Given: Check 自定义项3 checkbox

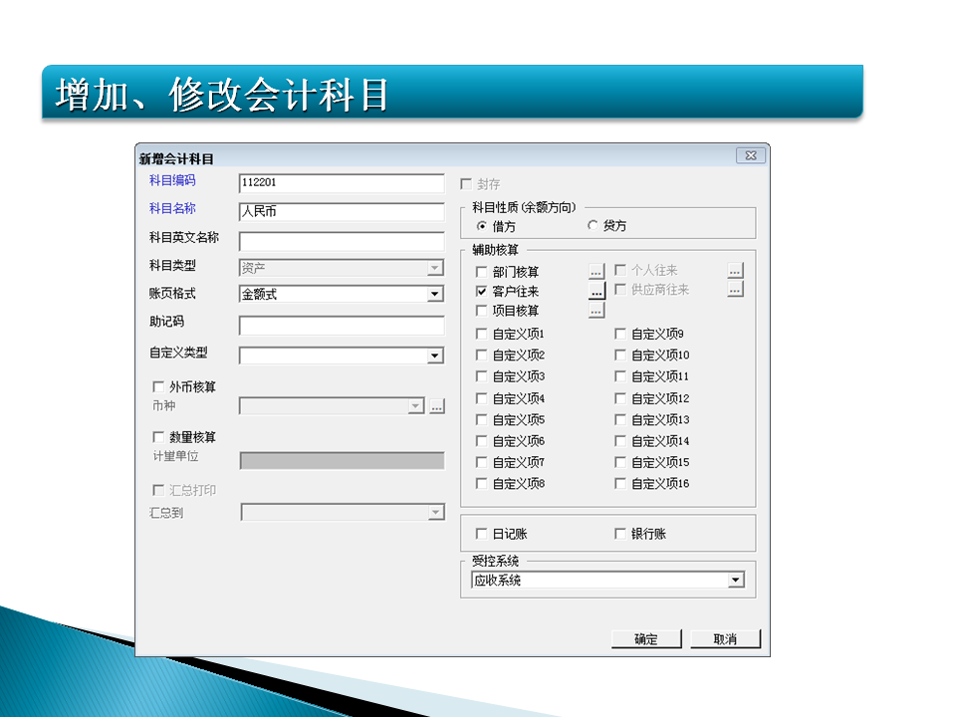Looking at the screenshot, I should 481,376.
